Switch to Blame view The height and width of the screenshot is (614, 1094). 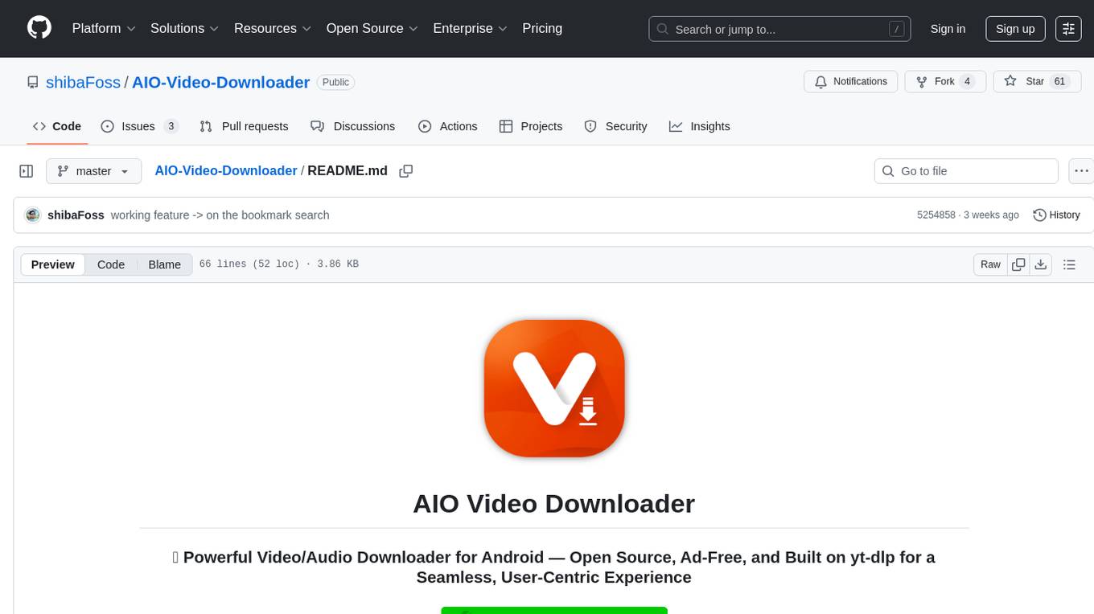point(164,264)
